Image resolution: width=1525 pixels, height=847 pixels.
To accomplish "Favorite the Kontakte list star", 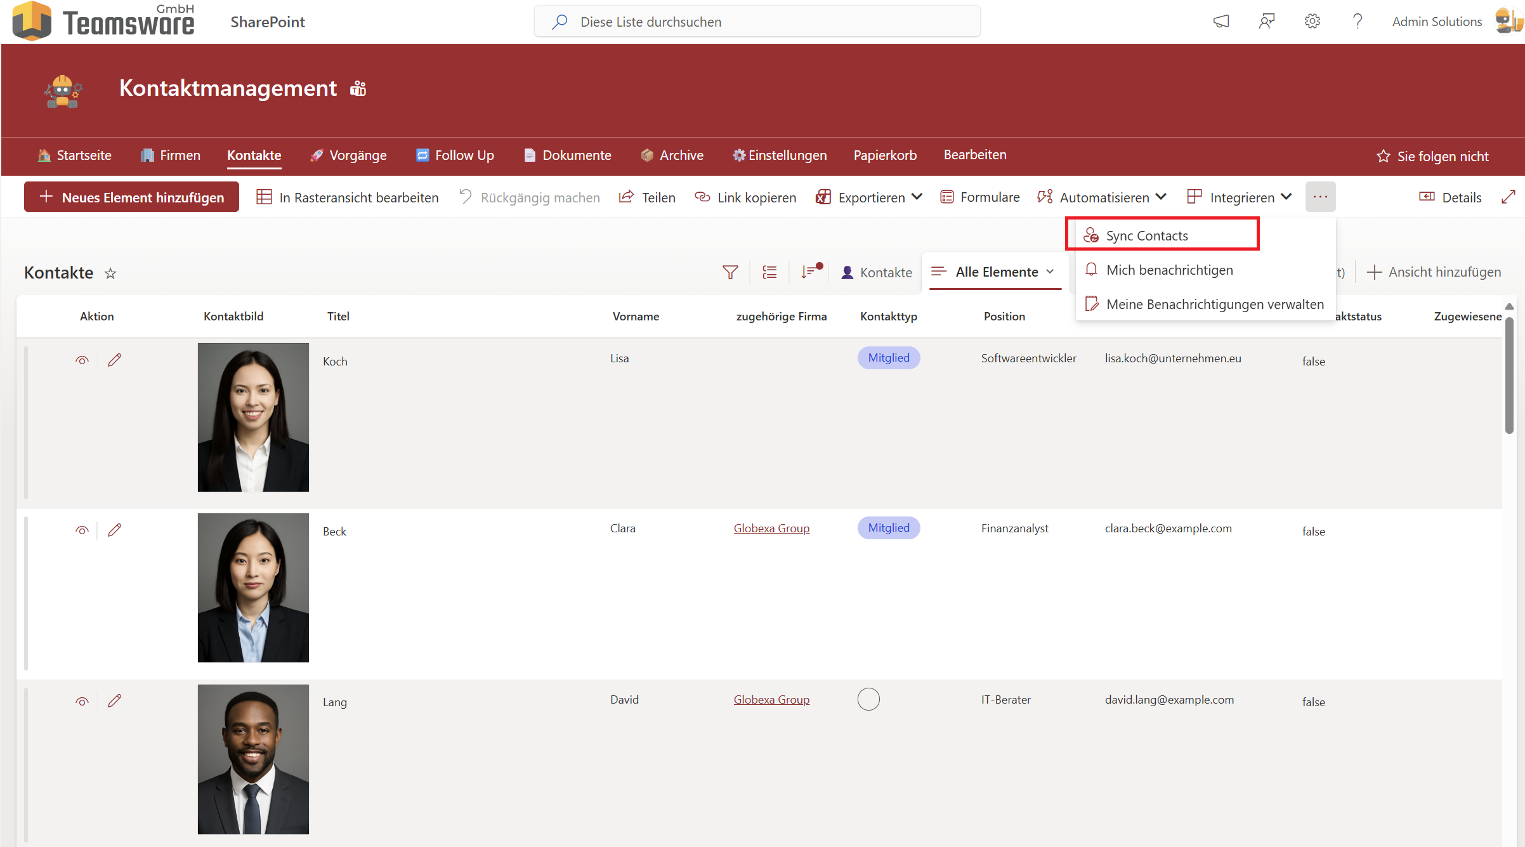I will 110,273.
